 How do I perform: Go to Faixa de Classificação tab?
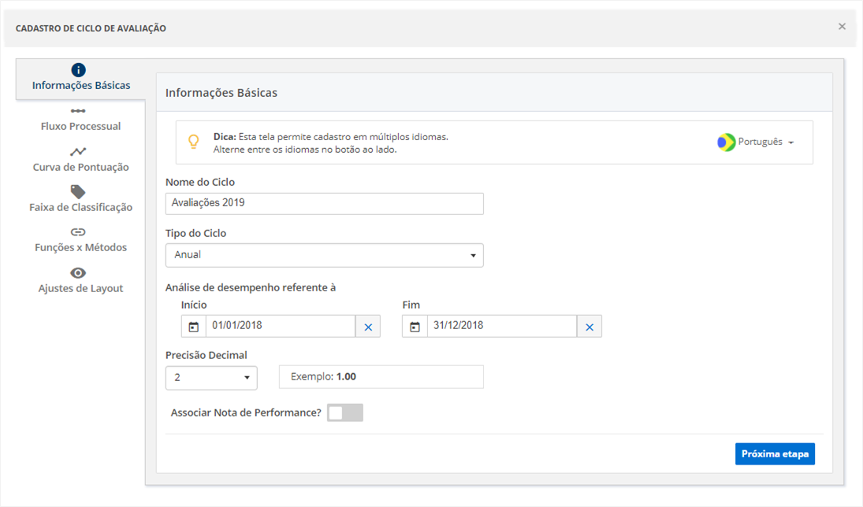point(80,207)
